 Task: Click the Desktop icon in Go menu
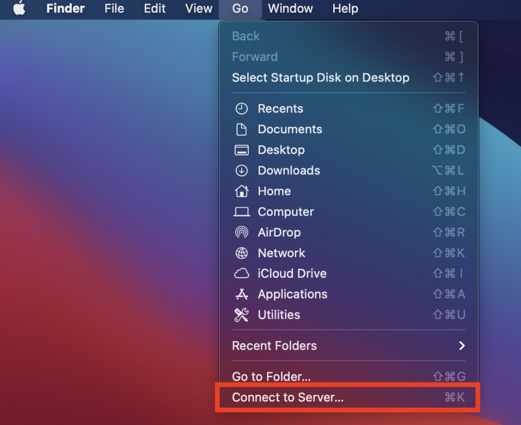click(242, 150)
